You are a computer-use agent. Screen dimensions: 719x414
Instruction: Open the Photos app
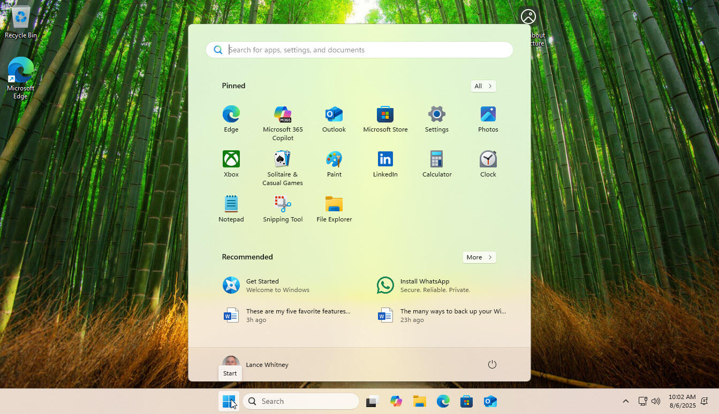[488, 118]
